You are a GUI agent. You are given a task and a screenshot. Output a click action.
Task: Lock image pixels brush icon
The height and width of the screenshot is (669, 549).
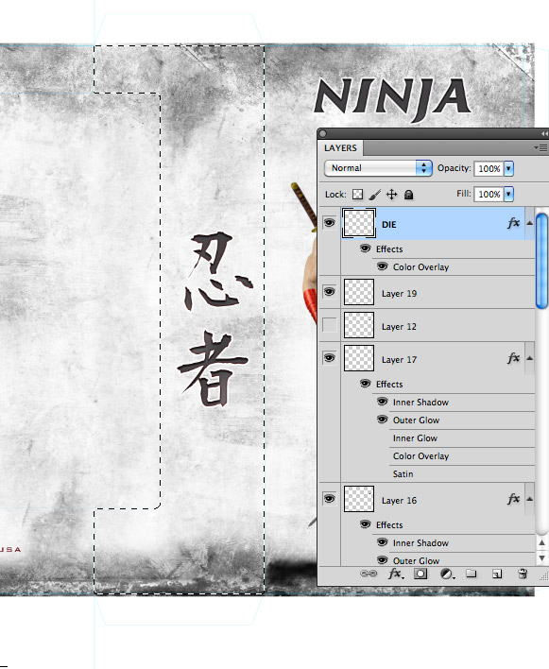[374, 195]
